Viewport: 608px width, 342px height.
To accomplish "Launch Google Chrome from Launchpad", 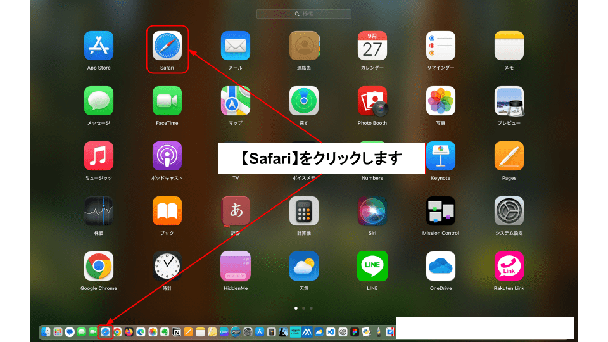I will click(99, 267).
